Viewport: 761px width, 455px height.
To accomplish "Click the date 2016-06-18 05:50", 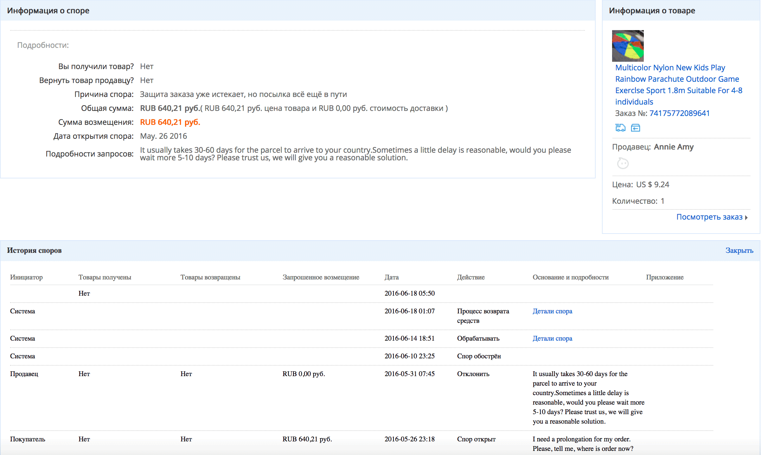I will (x=410, y=293).
